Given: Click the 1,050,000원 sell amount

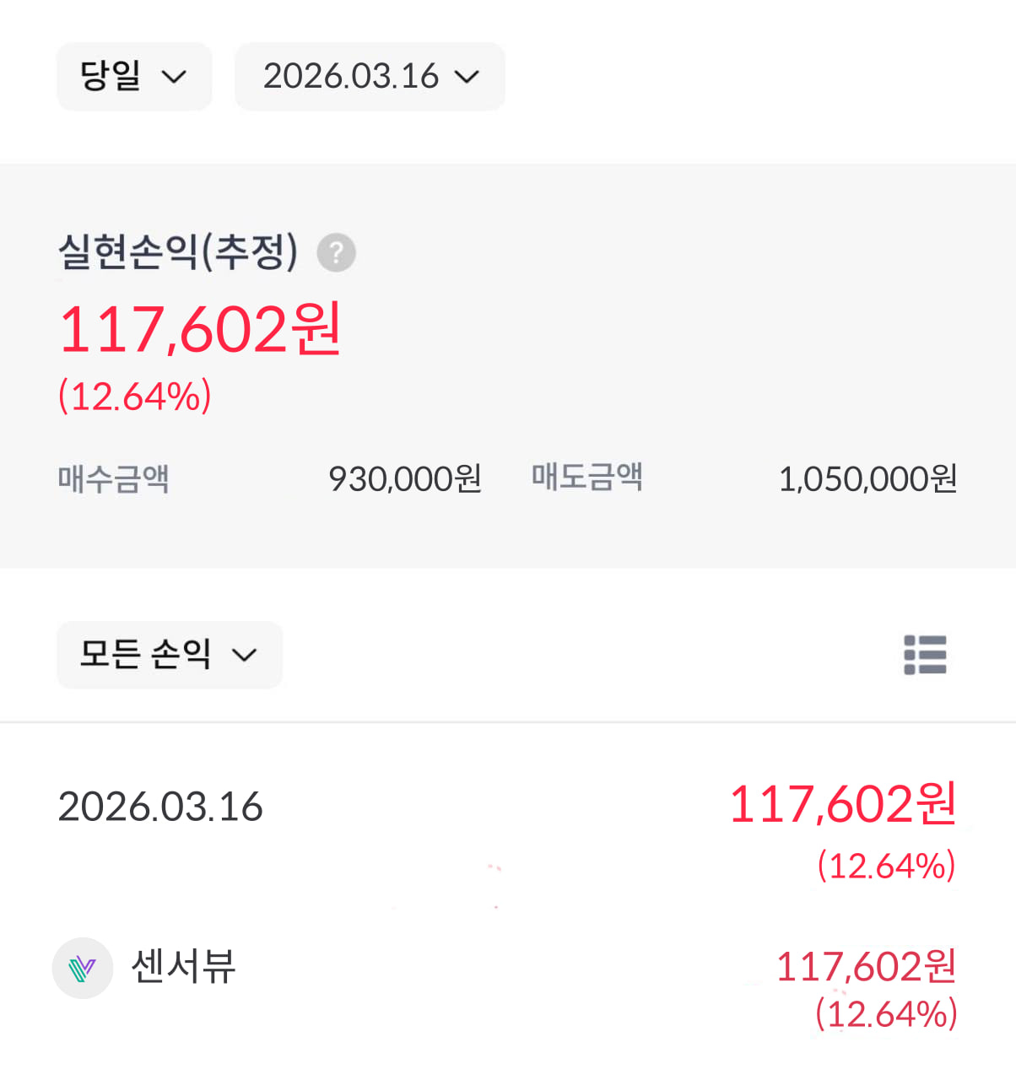Looking at the screenshot, I should 867,478.
